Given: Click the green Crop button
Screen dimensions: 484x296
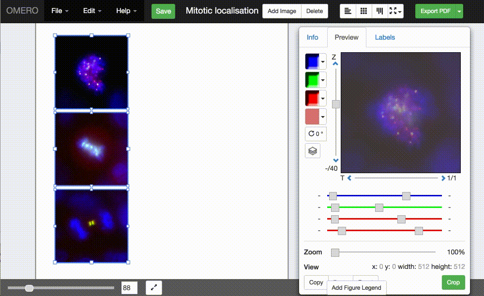Looking at the screenshot, I should pos(453,282).
